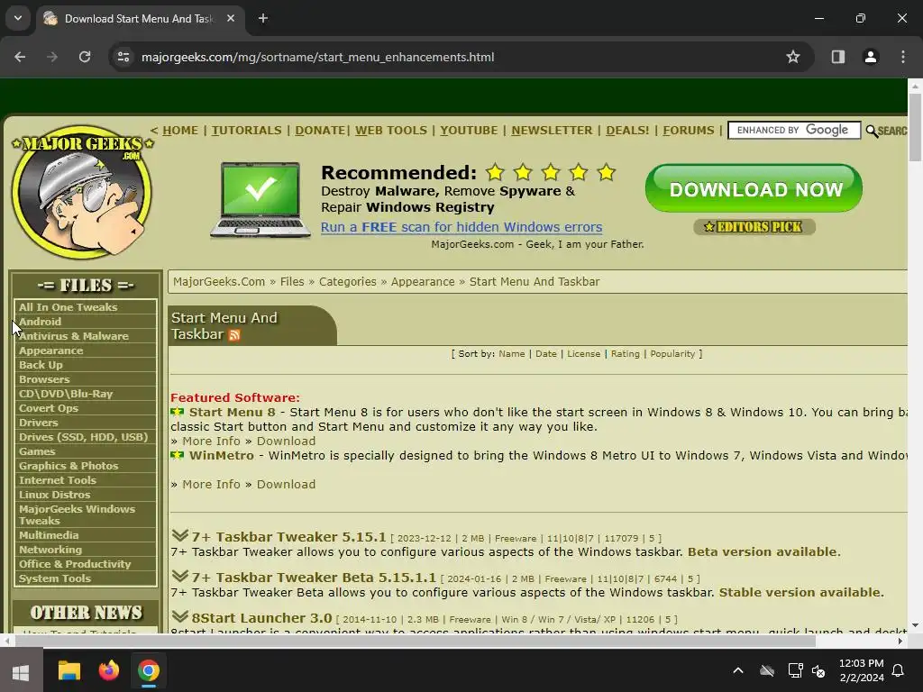Open a new tab with the plus icon
This screenshot has width=923, height=692.
(263, 18)
